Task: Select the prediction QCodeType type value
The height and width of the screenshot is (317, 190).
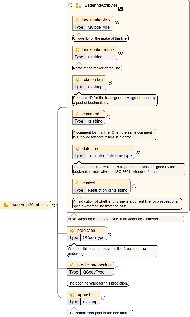Action: click(93, 237)
